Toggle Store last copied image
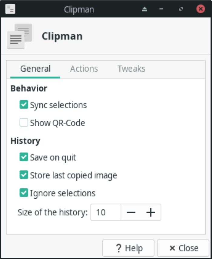Image resolution: width=212 pixels, height=259 pixels. (24, 175)
